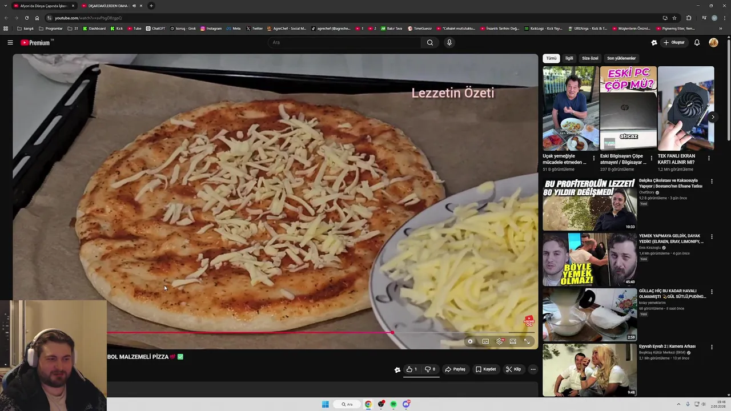The image size is (731, 411).
Task: Switch the player to theater mode
Action: pyautogui.click(x=513, y=341)
